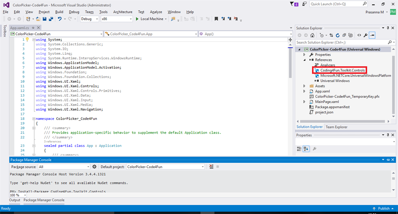Toggle Preview Selected Items in Solution Explorer
Viewport: 398px width, 214px height.
pos(372,35)
